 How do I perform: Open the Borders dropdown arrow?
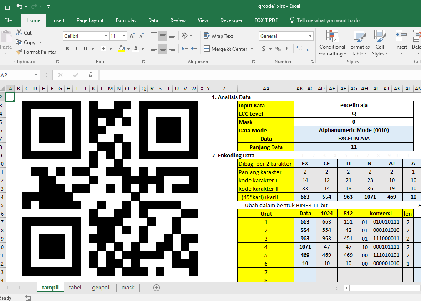tap(110, 49)
